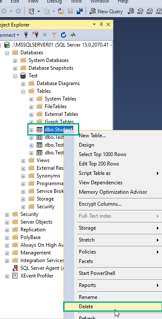
Task: Click the Test database cylinder icon
Action: tap(23, 76)
